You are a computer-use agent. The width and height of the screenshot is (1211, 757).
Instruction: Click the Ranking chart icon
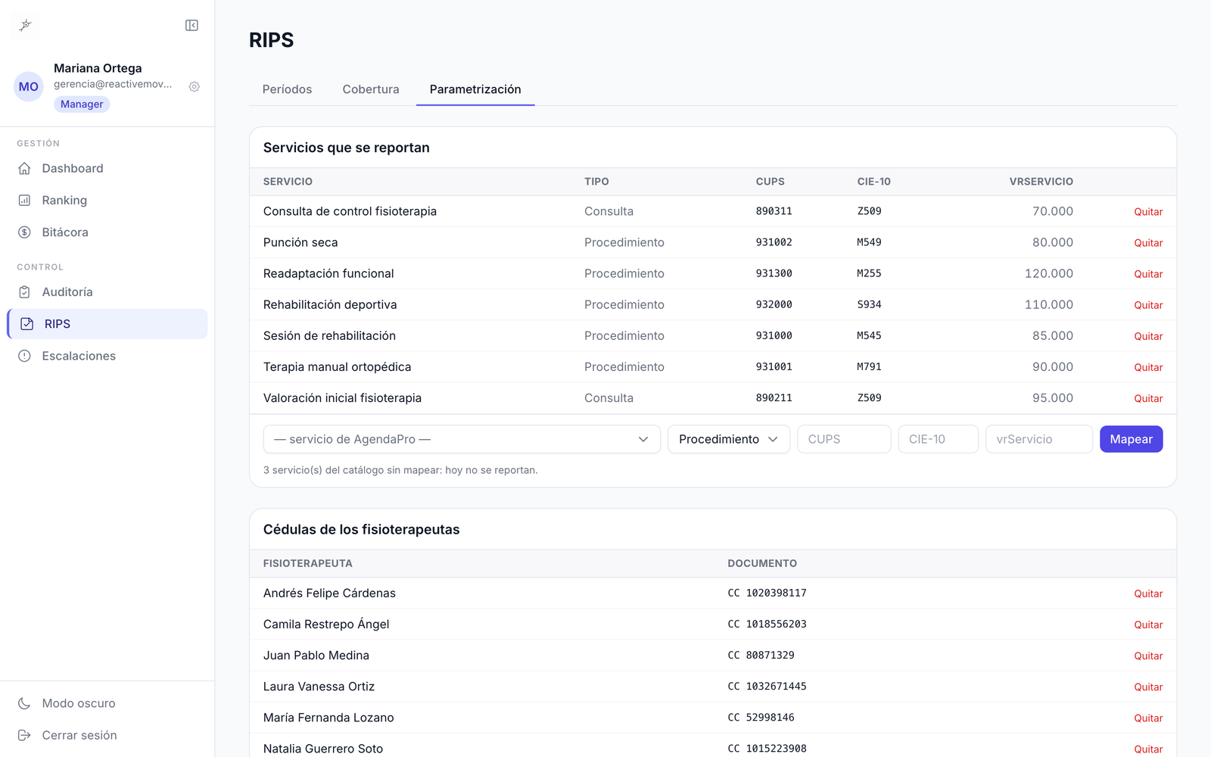(24, 201)
